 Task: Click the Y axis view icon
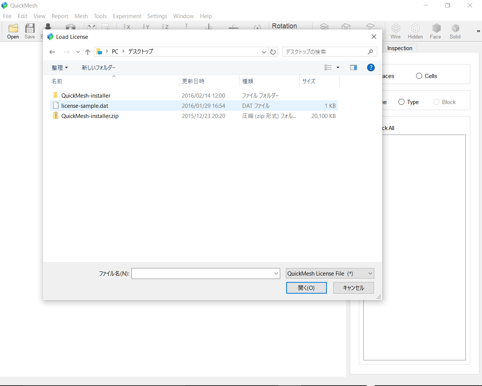(146, 27)
